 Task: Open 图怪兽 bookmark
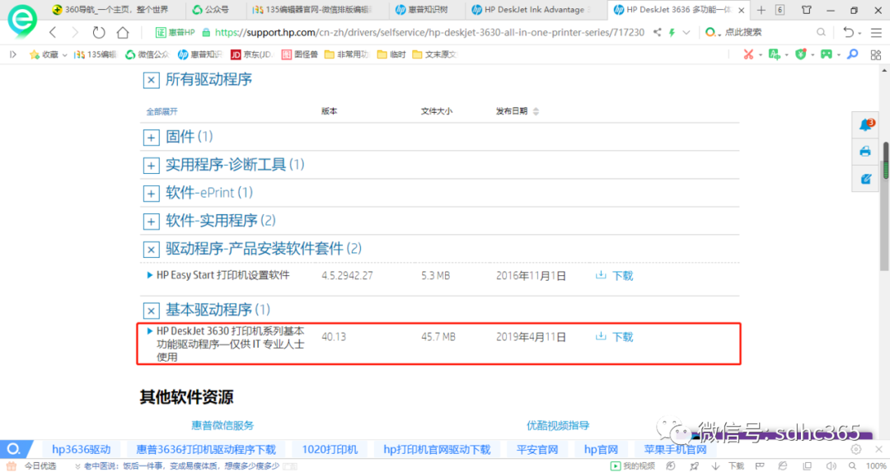(300, 54)
